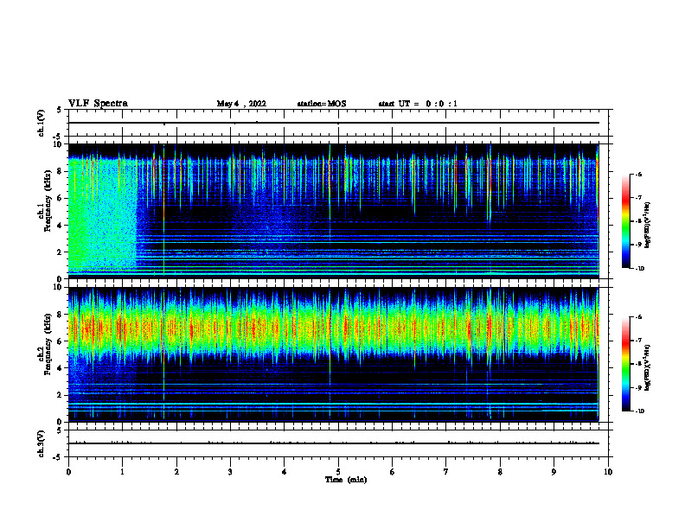
Task: Click the "ch.1(V)" axis label
Action: 41,123
